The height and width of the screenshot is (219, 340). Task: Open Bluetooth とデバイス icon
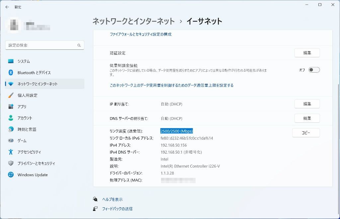[x=11, y=73]
